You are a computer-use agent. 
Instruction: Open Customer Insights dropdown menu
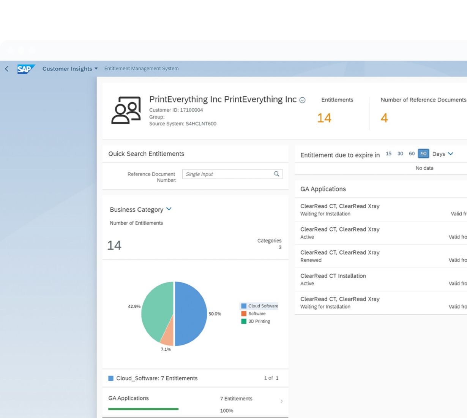(x=70, y=69)
